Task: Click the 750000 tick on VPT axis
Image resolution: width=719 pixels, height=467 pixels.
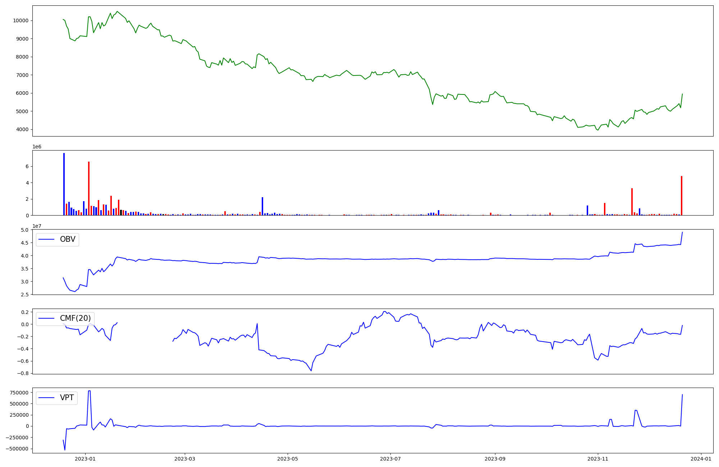Action: point(19,393)
